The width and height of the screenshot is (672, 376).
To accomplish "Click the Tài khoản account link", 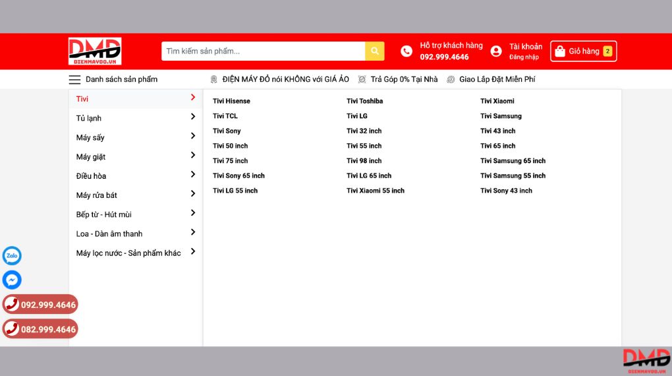I will 526,46.
